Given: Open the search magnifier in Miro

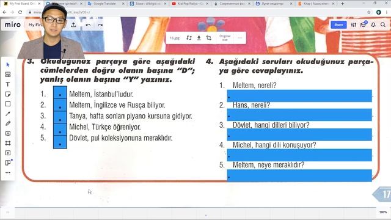Looking at the screenshot, I should (383, 24).
